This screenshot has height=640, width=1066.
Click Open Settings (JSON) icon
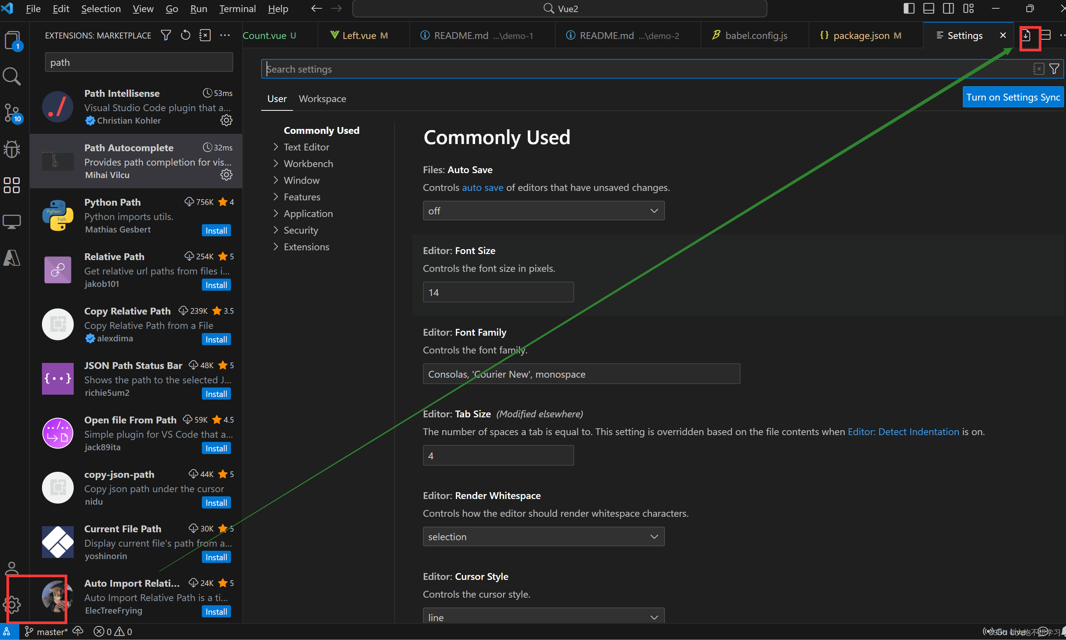point(1026,36)
